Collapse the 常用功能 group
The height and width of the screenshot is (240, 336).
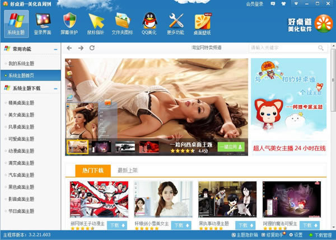[55, 49]
